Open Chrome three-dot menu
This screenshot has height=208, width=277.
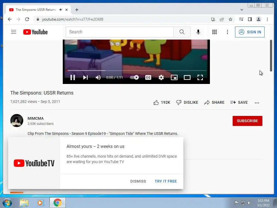(267, 19)
